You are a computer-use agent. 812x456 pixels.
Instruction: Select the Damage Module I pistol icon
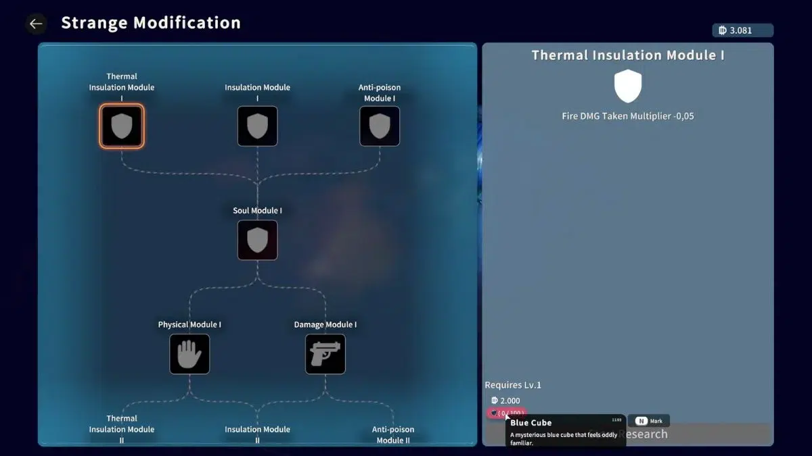coord(325,354)
